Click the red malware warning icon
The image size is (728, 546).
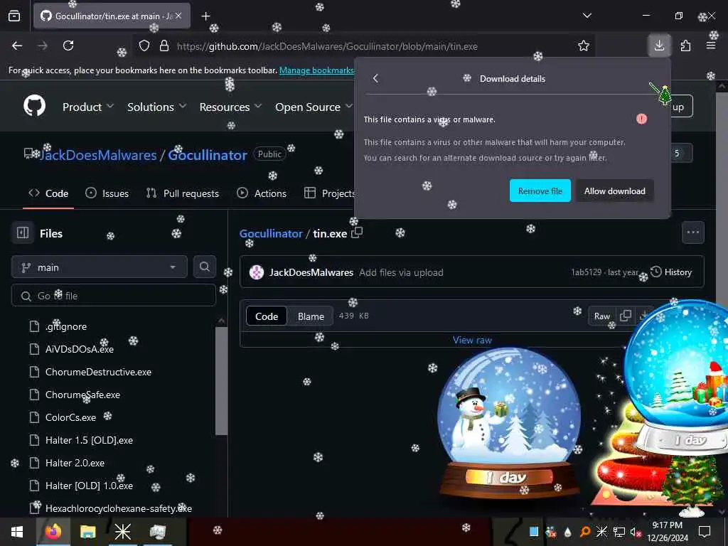pos(642,119)
